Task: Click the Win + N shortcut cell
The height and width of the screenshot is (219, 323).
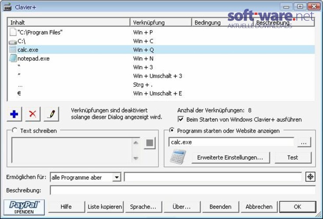Action: [x=143, y=58]
